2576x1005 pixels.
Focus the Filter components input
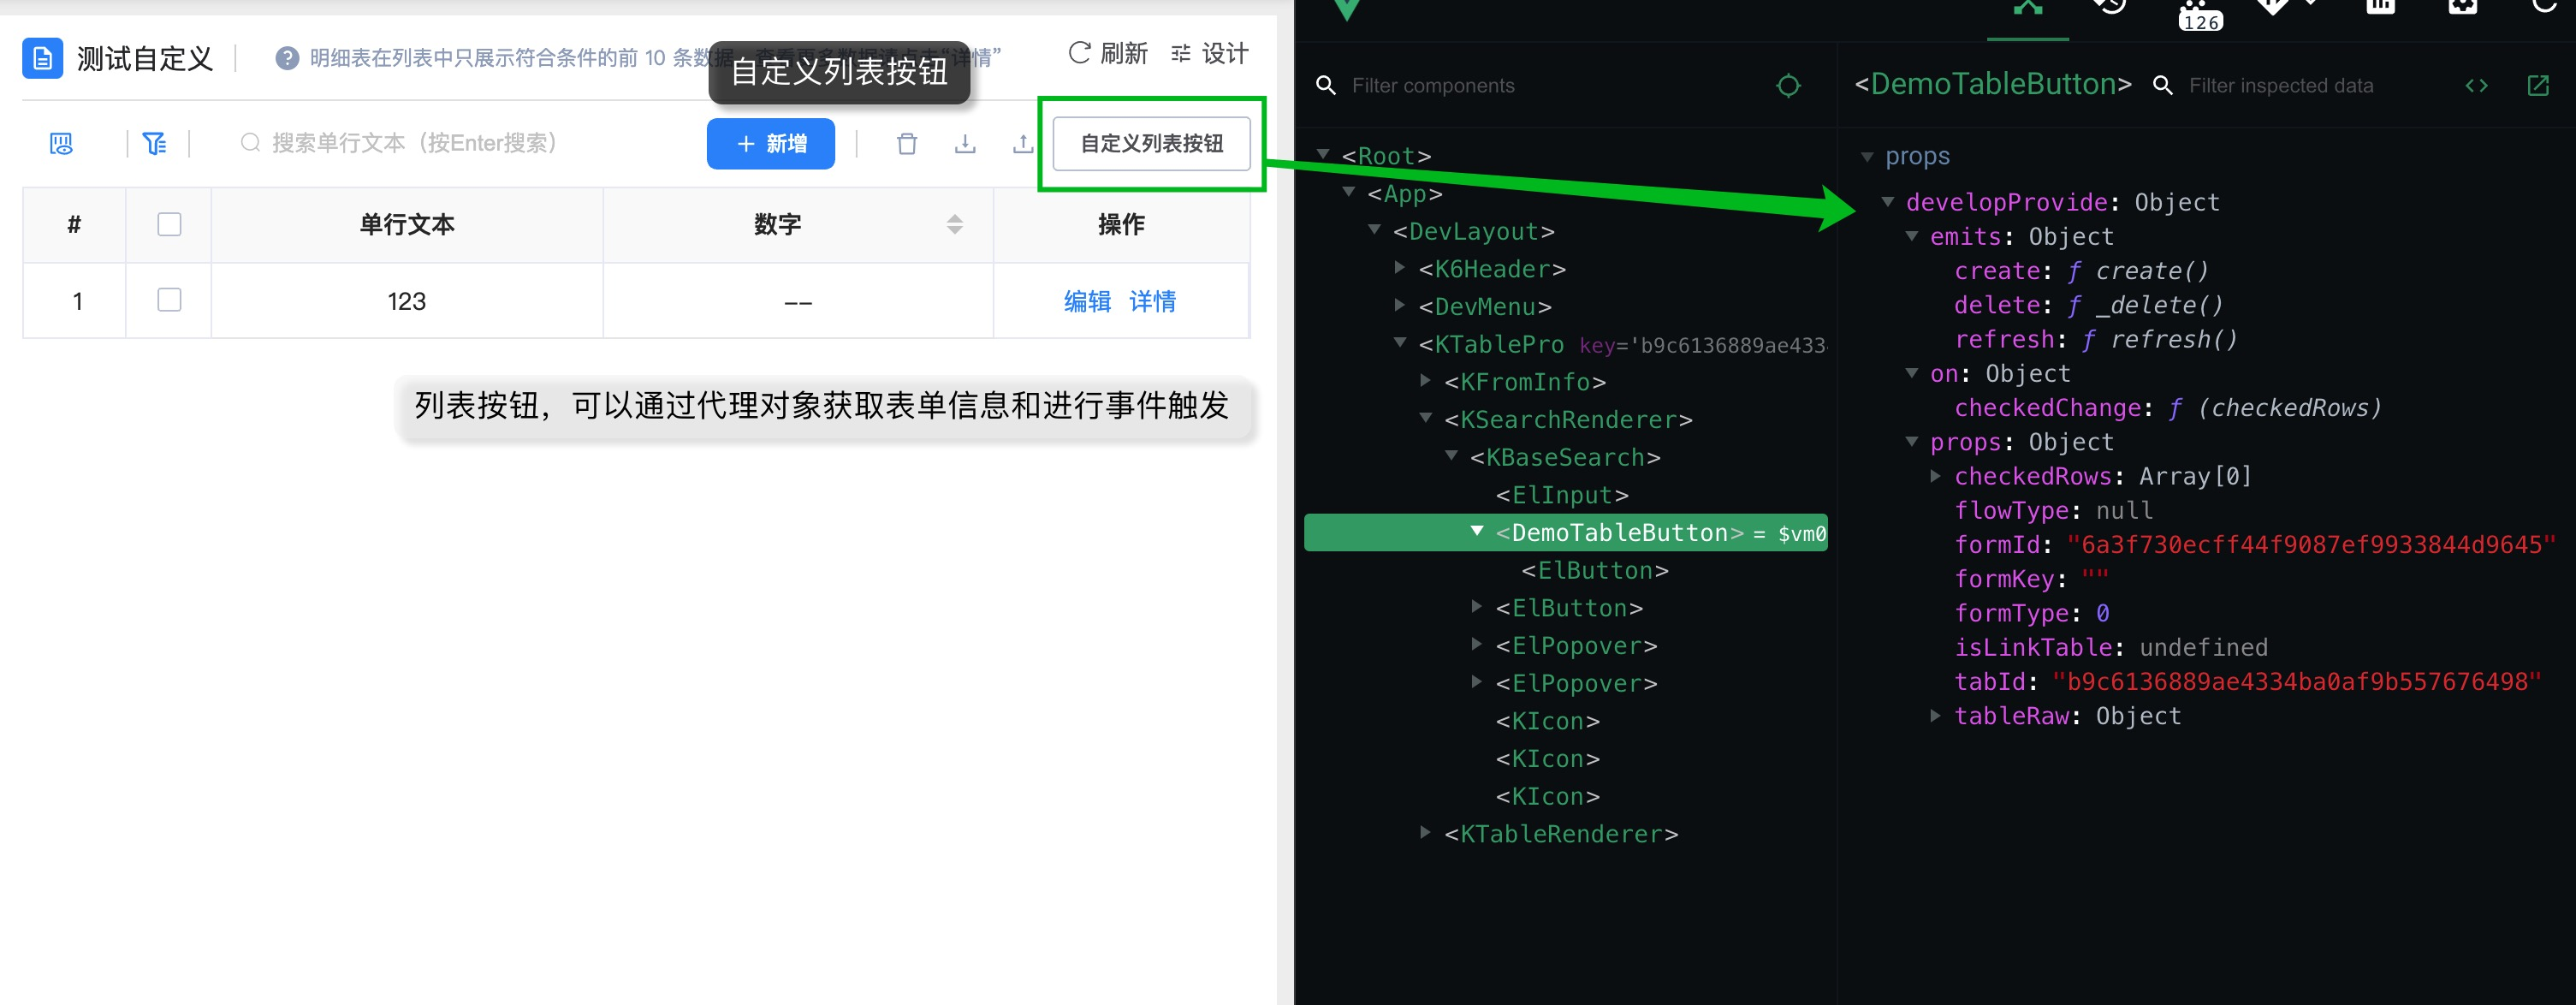pyautogui.click(x=1540, y=86)
